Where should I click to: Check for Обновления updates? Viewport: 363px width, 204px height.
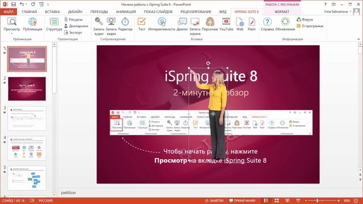pos(285,22)
